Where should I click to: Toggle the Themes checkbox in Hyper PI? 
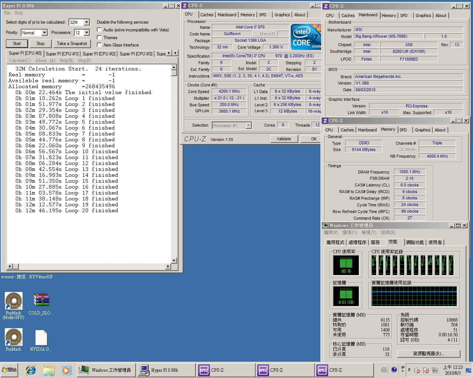[x=99, y=37]
